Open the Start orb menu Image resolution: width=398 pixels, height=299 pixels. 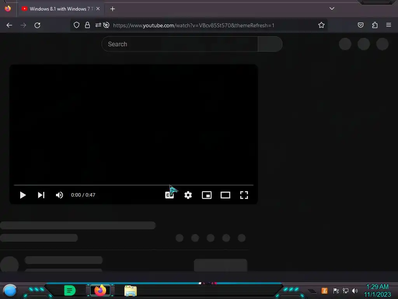coord(10,290)
